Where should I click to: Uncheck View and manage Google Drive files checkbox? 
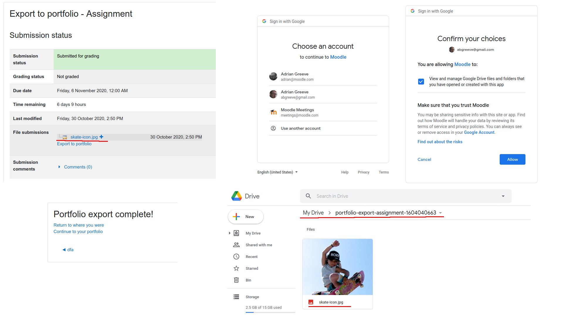click(421, 82)
